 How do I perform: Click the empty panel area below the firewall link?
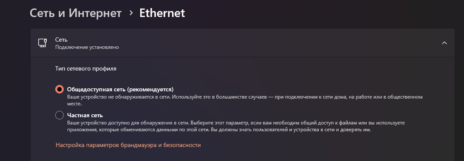[243, 155]
